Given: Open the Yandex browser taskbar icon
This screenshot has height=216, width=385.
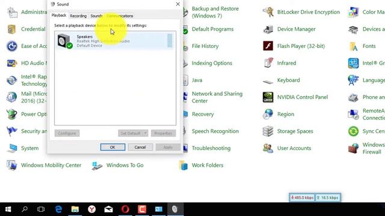Looking at the screenshot, I should point(92,209).
